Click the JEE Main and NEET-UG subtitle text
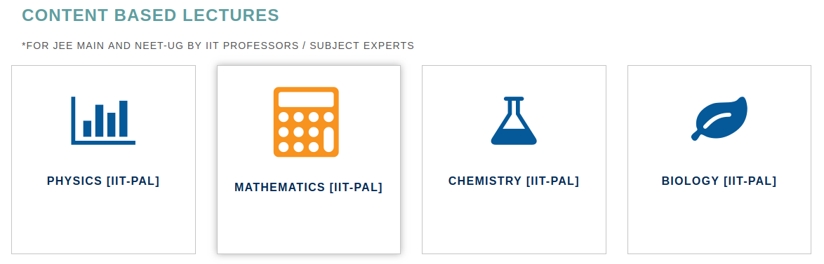Image resolution: width=824 pixels, height=264 pixels. tap(218, 46)
